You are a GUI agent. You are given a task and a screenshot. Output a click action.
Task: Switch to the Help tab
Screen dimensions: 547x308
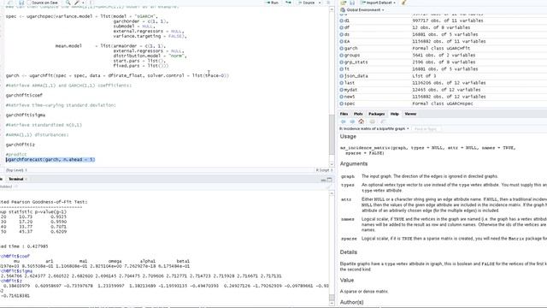pos(395,114)
